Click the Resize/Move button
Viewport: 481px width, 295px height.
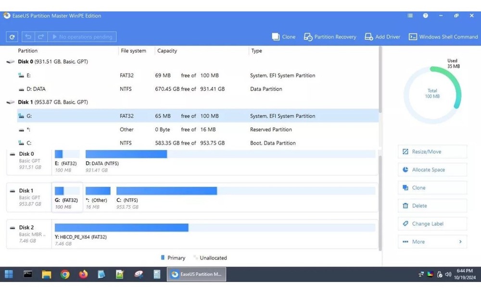point(432,152)
